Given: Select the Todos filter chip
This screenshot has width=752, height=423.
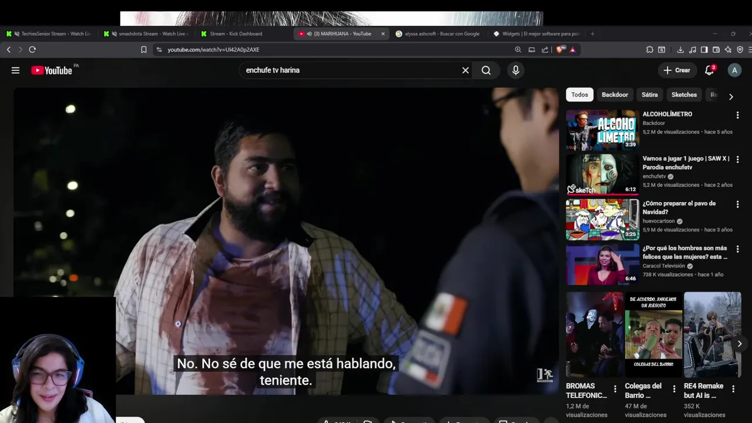Looking at the screenshot, I should tap(579, 95).
